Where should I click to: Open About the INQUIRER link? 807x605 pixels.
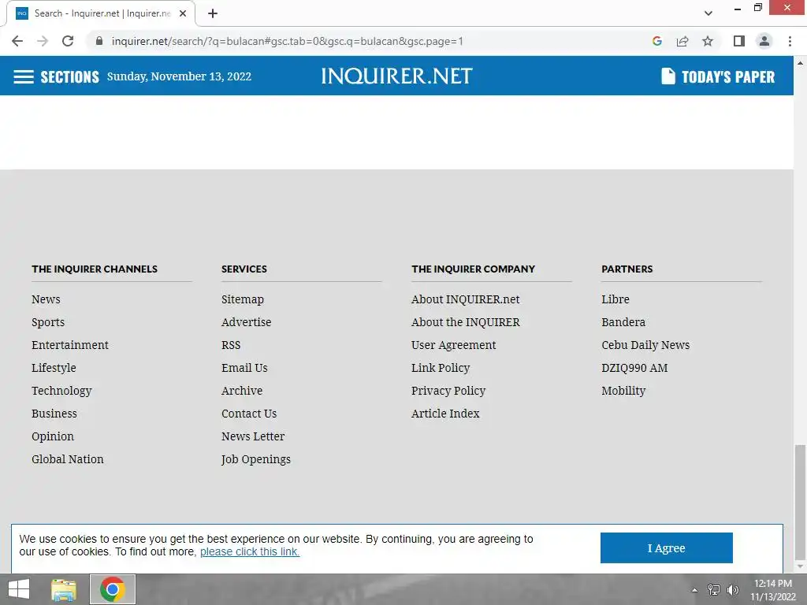[465, 322]
